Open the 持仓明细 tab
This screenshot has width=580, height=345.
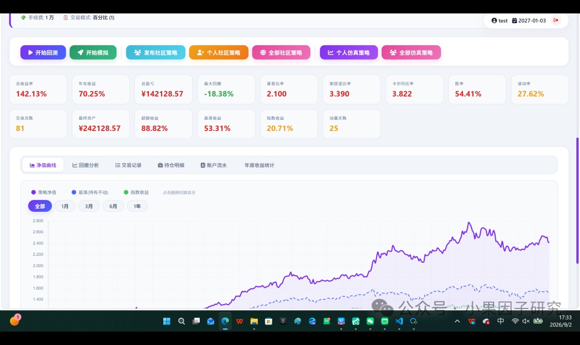coord(171,165)
